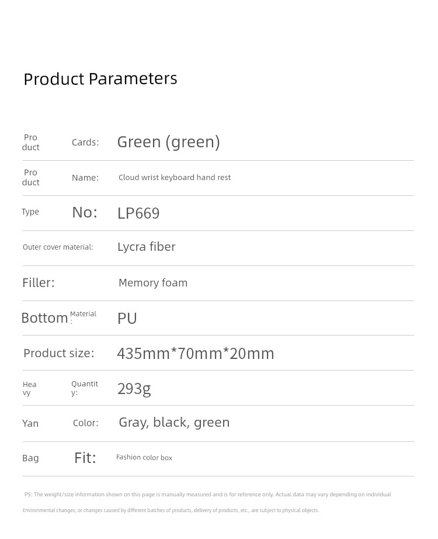Click the Fit label
The width and height of the screenshot is (438, 539).
[85, 458]
